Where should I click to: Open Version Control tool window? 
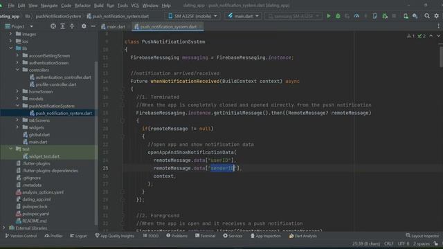coord(21,236)
